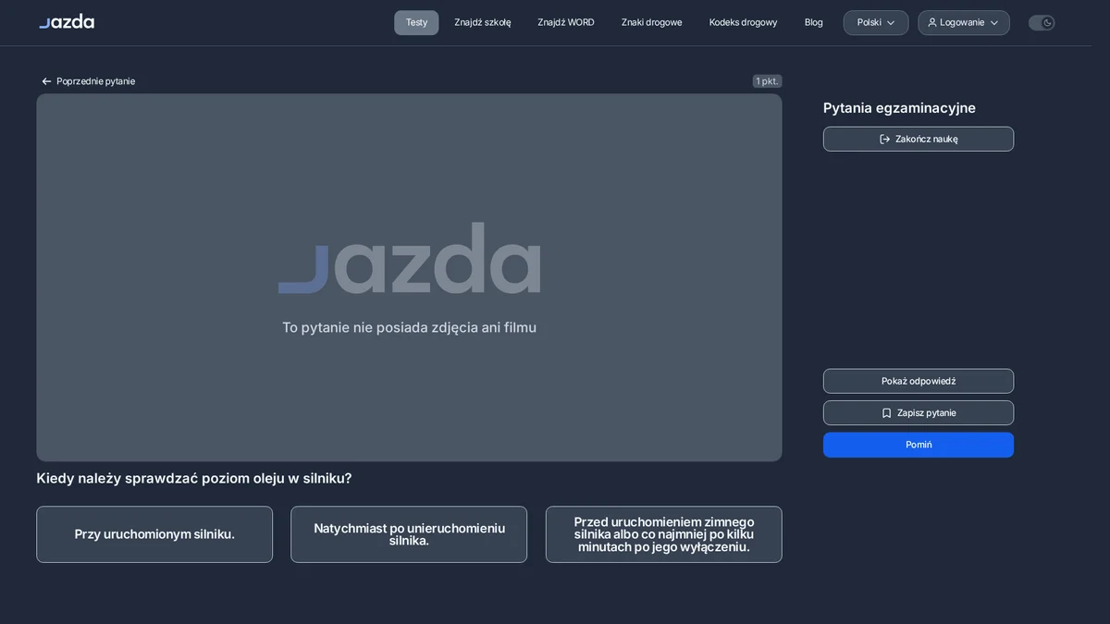
Task: Toggle the dark mode switch
Action: pyautogui.click(x=1042, y=22)
